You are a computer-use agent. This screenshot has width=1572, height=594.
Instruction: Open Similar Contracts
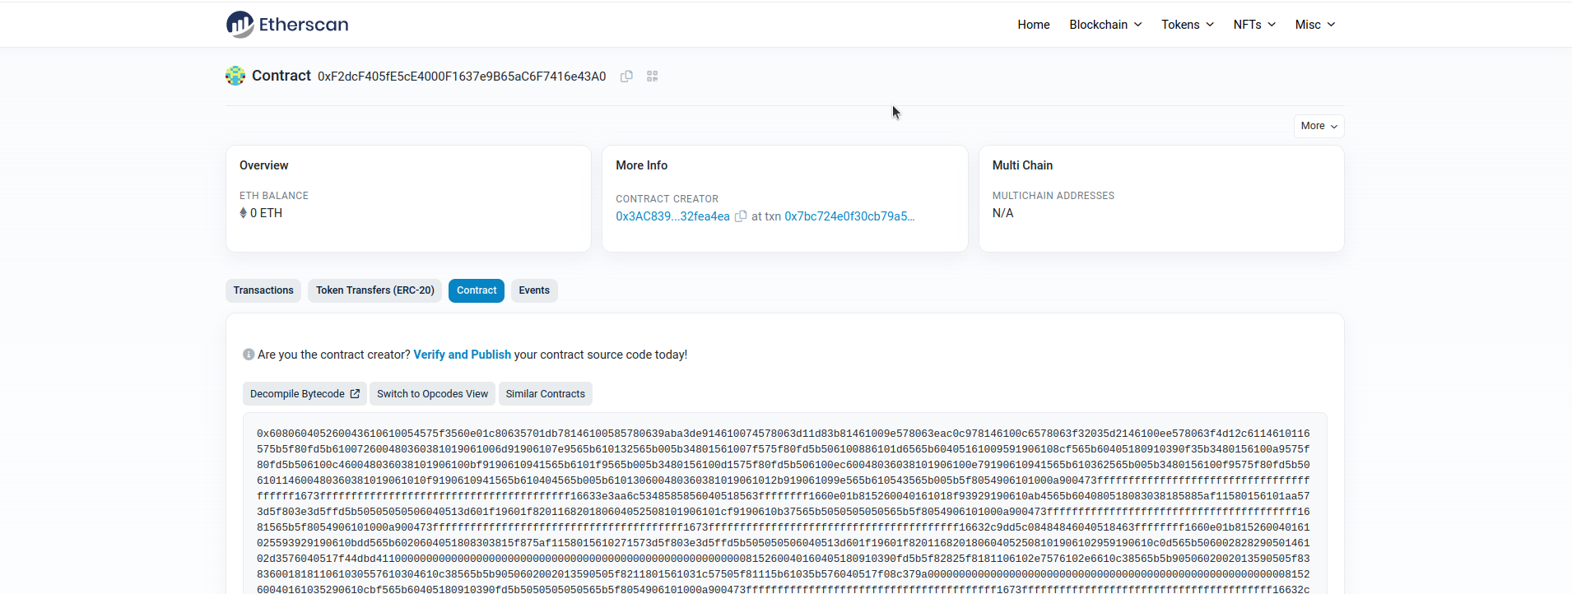546,394
